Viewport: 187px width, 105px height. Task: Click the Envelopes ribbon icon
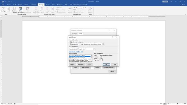tap(4, 9)
